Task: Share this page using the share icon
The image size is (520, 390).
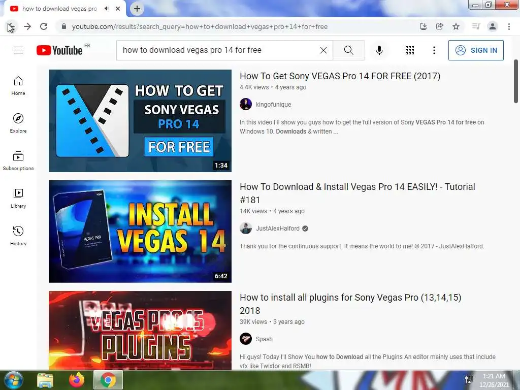Action: [x=440, y=26]
